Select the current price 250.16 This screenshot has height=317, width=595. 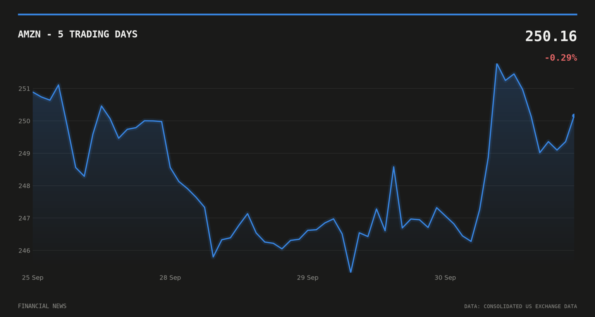(551, 36)
